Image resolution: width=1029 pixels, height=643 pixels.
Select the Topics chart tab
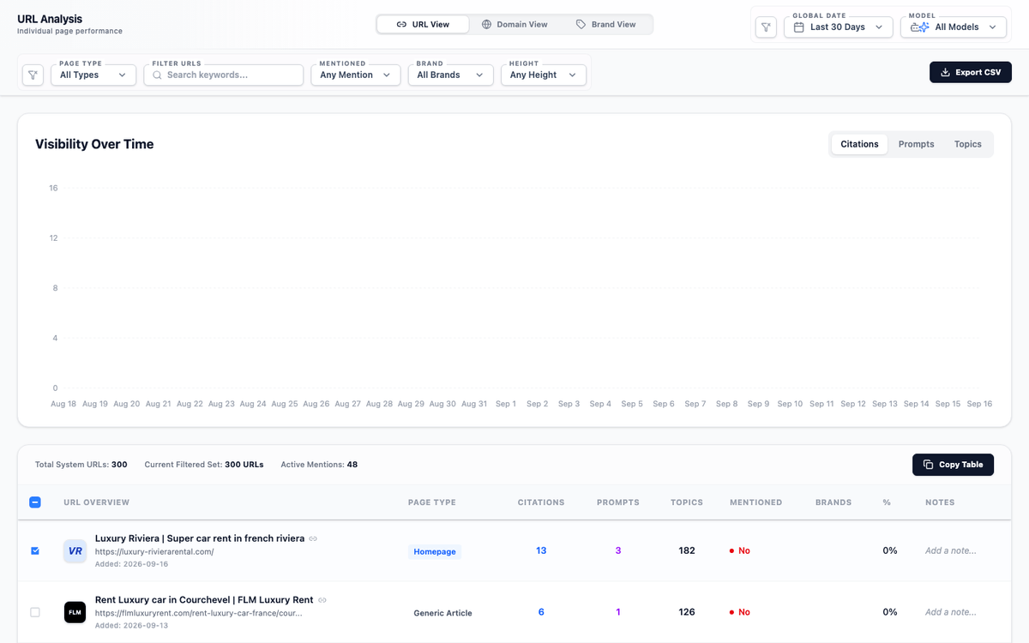(x=967, y=144)
